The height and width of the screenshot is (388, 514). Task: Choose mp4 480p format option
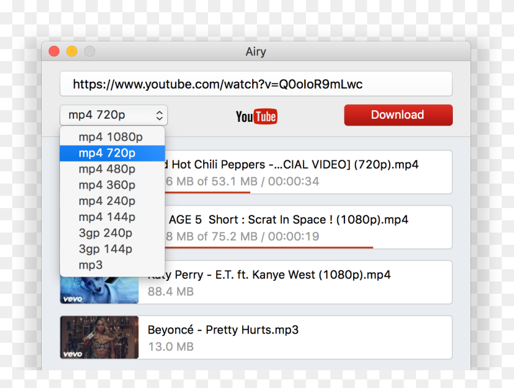(112, 169)
